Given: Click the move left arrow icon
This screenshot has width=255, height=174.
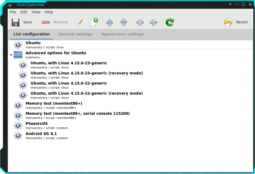Looking at the screenshot, I should click(140, 22).
